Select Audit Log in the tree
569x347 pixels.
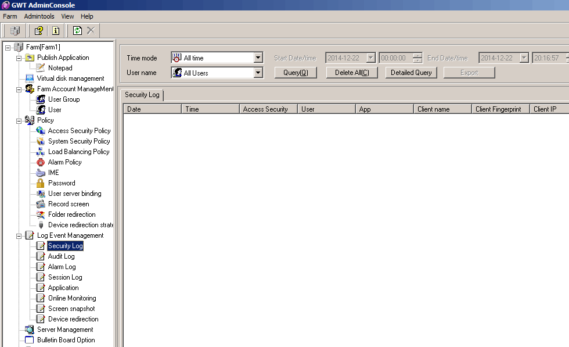pyautogui.click(x=61, y=256)
